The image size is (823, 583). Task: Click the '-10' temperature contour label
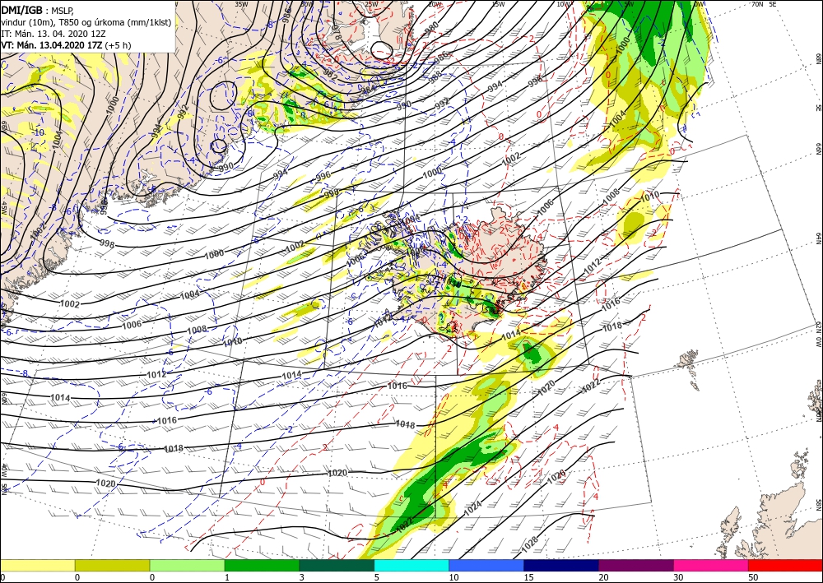click(38, 132)
